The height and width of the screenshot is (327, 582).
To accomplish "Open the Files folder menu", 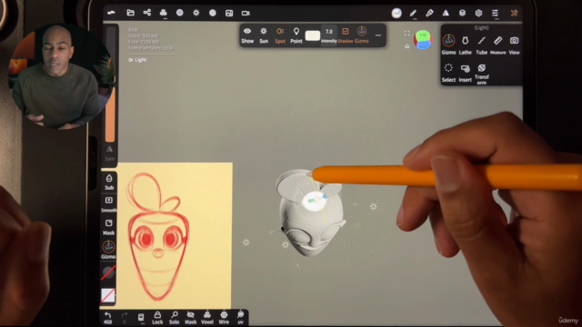I will pyautogui.click(x=130, y=13).
